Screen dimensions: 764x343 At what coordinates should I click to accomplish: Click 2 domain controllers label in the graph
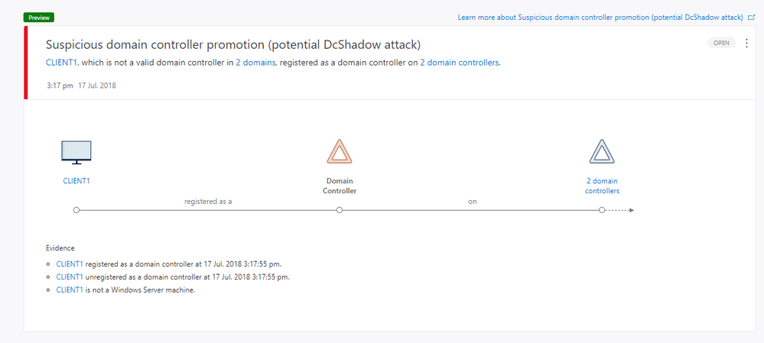point(602,186)
